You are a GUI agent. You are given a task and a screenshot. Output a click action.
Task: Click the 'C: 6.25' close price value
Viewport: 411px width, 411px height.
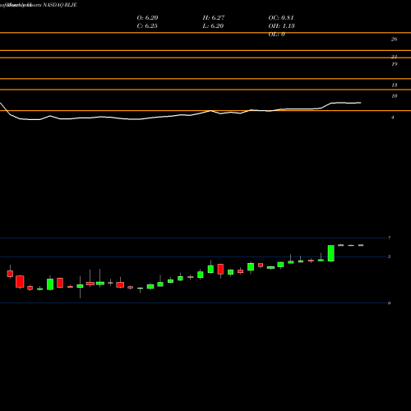pos(147,26)
